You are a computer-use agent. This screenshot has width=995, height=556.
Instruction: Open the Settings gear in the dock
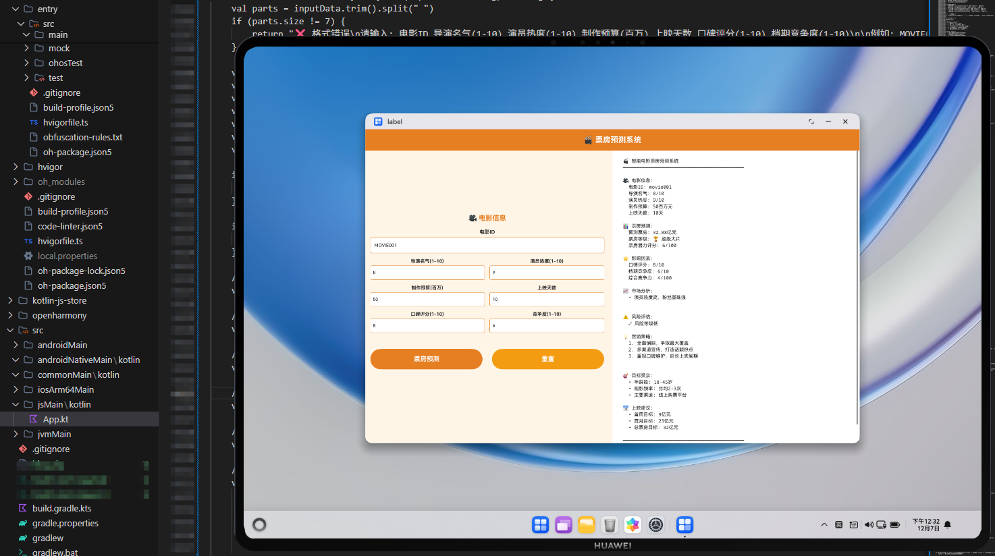click(x=655, y=524)
